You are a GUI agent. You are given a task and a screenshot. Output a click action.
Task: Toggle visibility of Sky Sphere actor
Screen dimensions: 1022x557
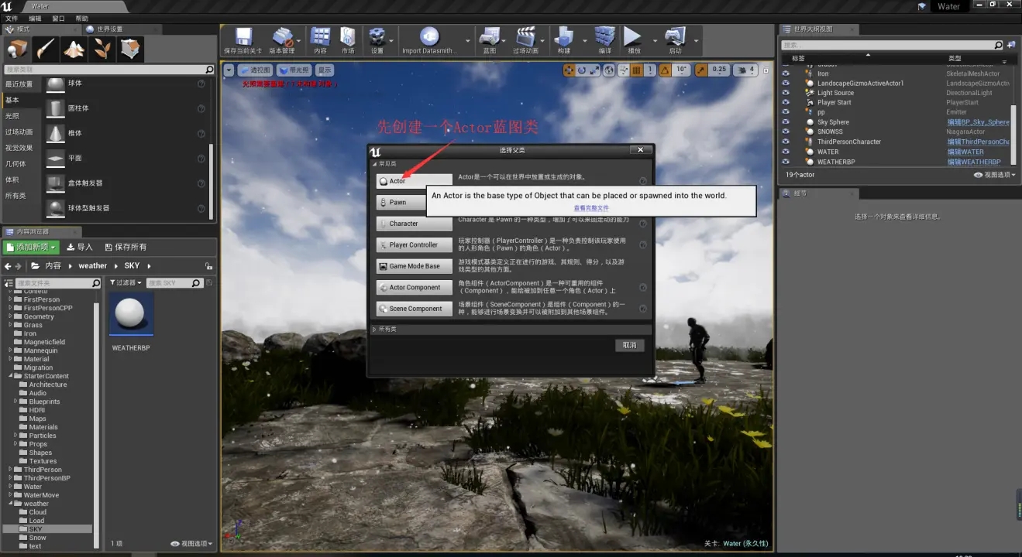click(786, 122)
